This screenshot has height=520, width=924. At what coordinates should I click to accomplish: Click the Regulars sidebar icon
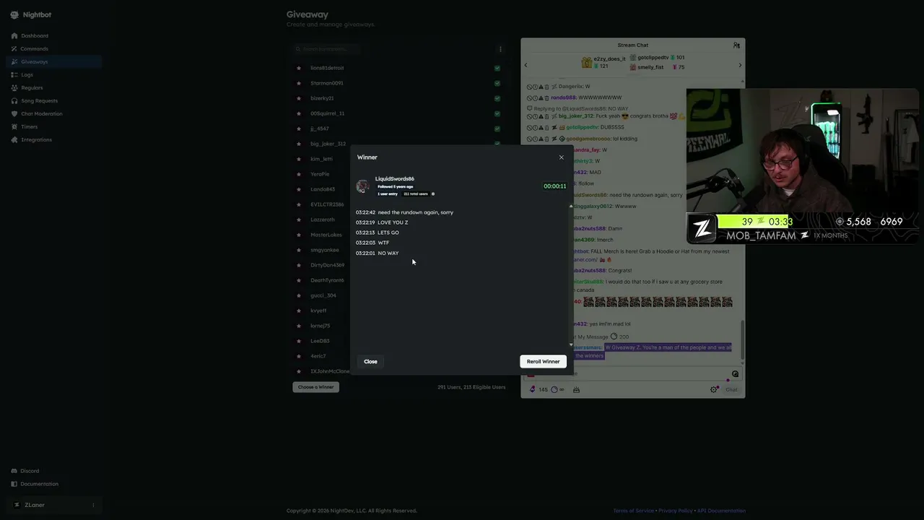pos(14,87)
